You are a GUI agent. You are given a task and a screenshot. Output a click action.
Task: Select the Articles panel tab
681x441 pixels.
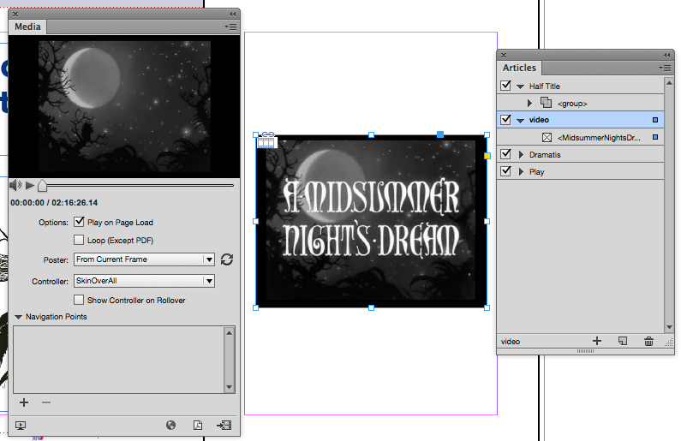[519, 68]
